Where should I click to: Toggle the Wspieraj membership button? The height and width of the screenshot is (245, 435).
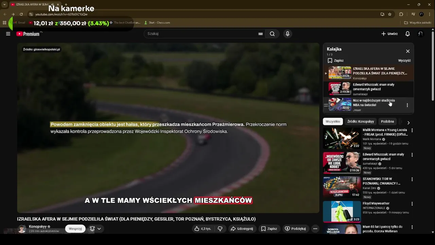[x=75, y=229]
